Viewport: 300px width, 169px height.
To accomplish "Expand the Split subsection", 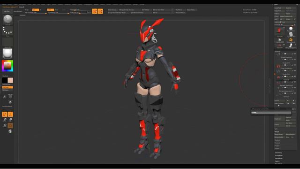I will [x=276, y=129].
